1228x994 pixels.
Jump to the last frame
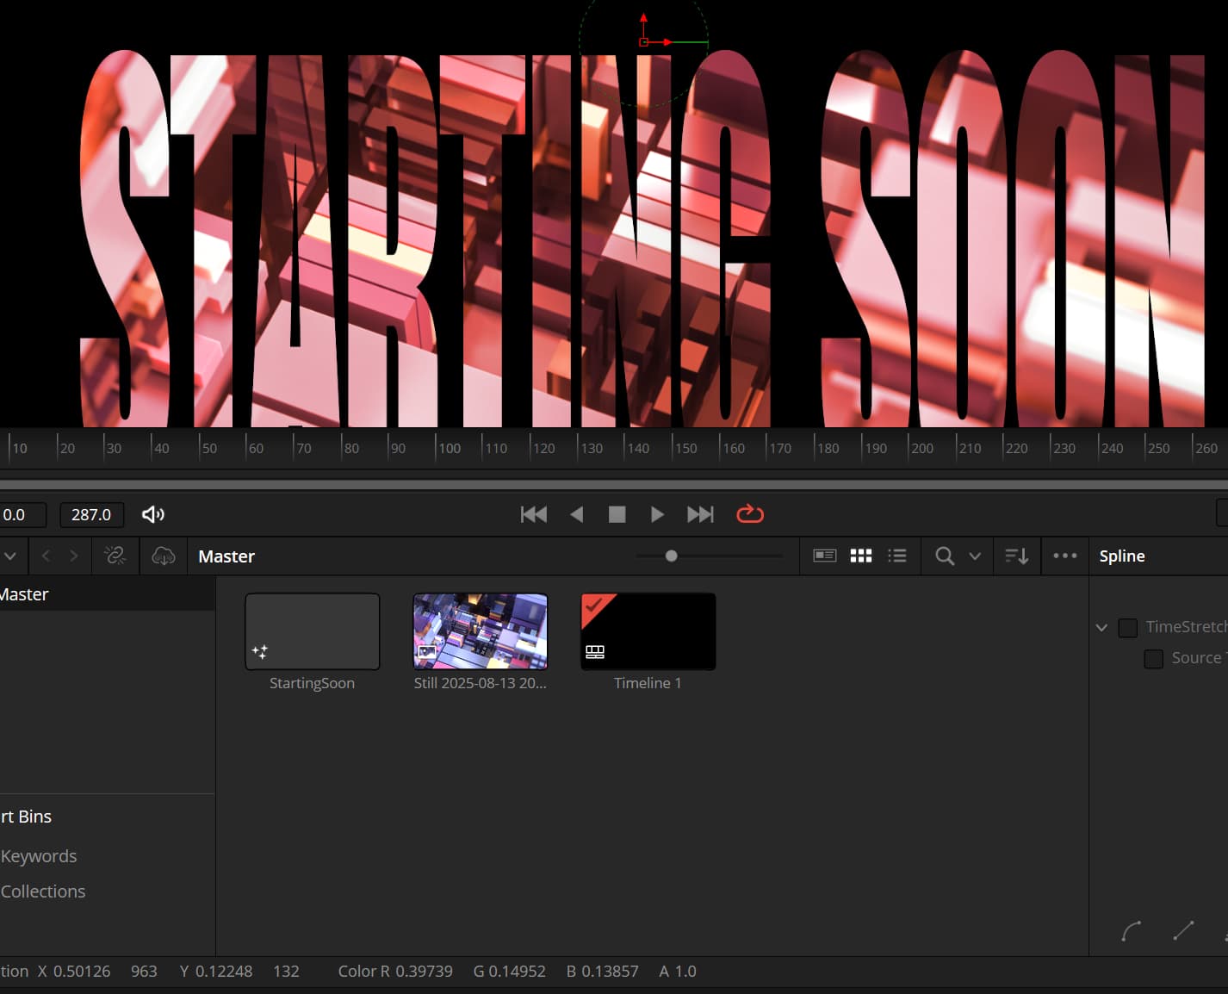(x=700, y=514)
